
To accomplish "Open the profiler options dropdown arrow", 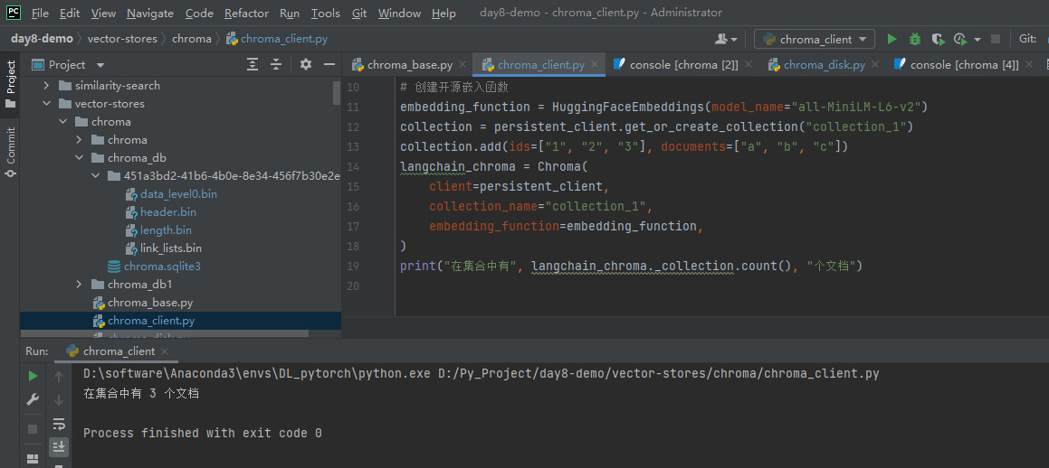I will click(x=977, y=40).
